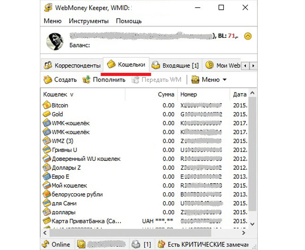
Task: Switch to the Корреспонденты tab
Action: 72,65
